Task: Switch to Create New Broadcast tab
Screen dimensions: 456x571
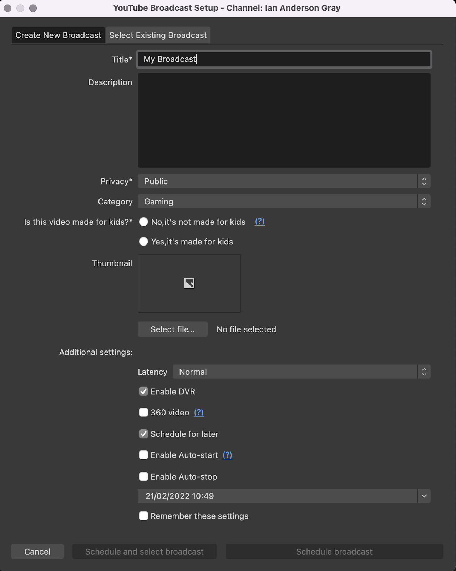Action: coord(58,35)
